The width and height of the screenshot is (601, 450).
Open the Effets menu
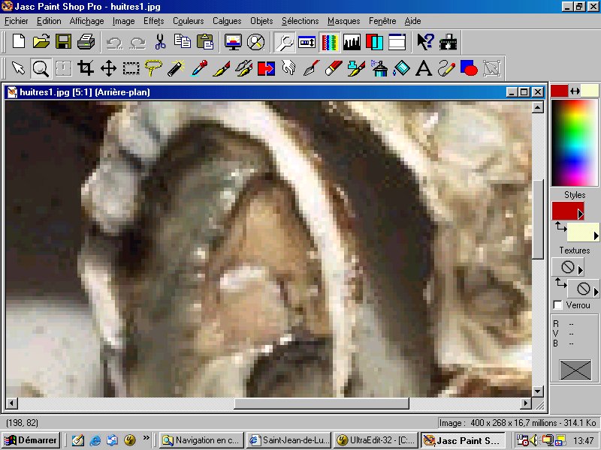[x=154, y=21]
